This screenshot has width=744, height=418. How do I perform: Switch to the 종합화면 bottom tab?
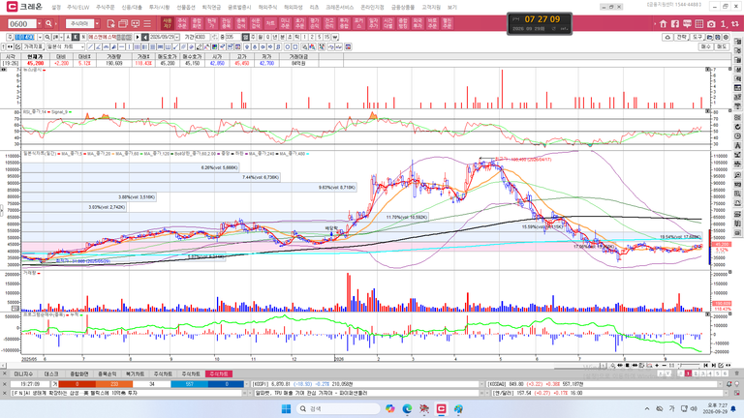point(79,373)
